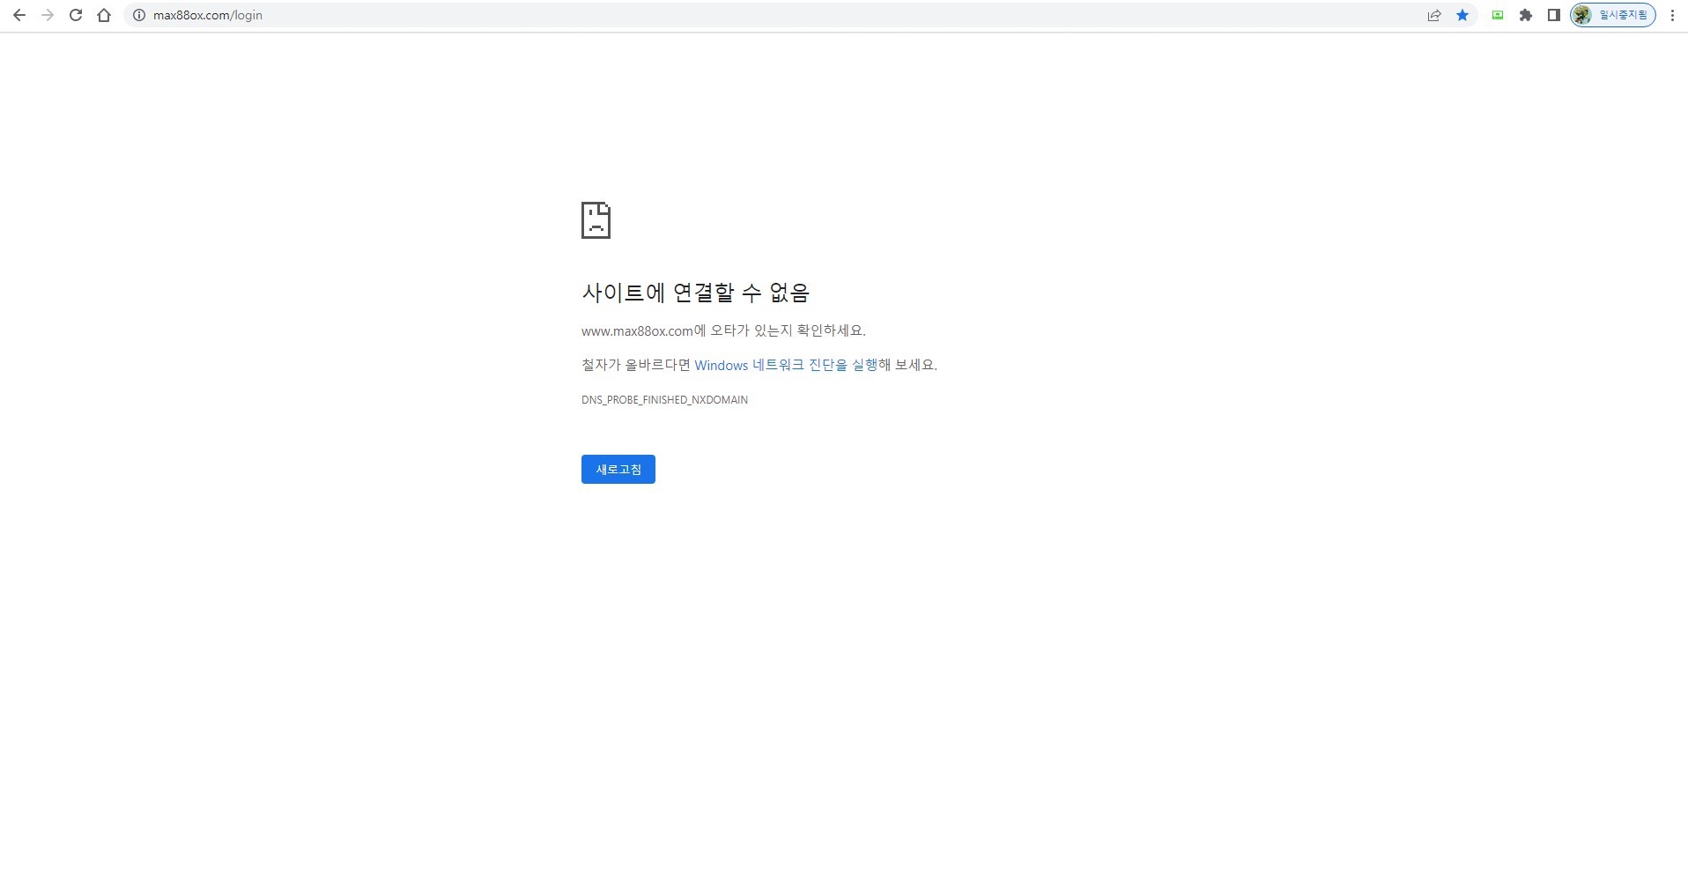Reload the page with the toolbar refresh icon
This screenshot has height=883, width=1688.
tap(76, 15)
